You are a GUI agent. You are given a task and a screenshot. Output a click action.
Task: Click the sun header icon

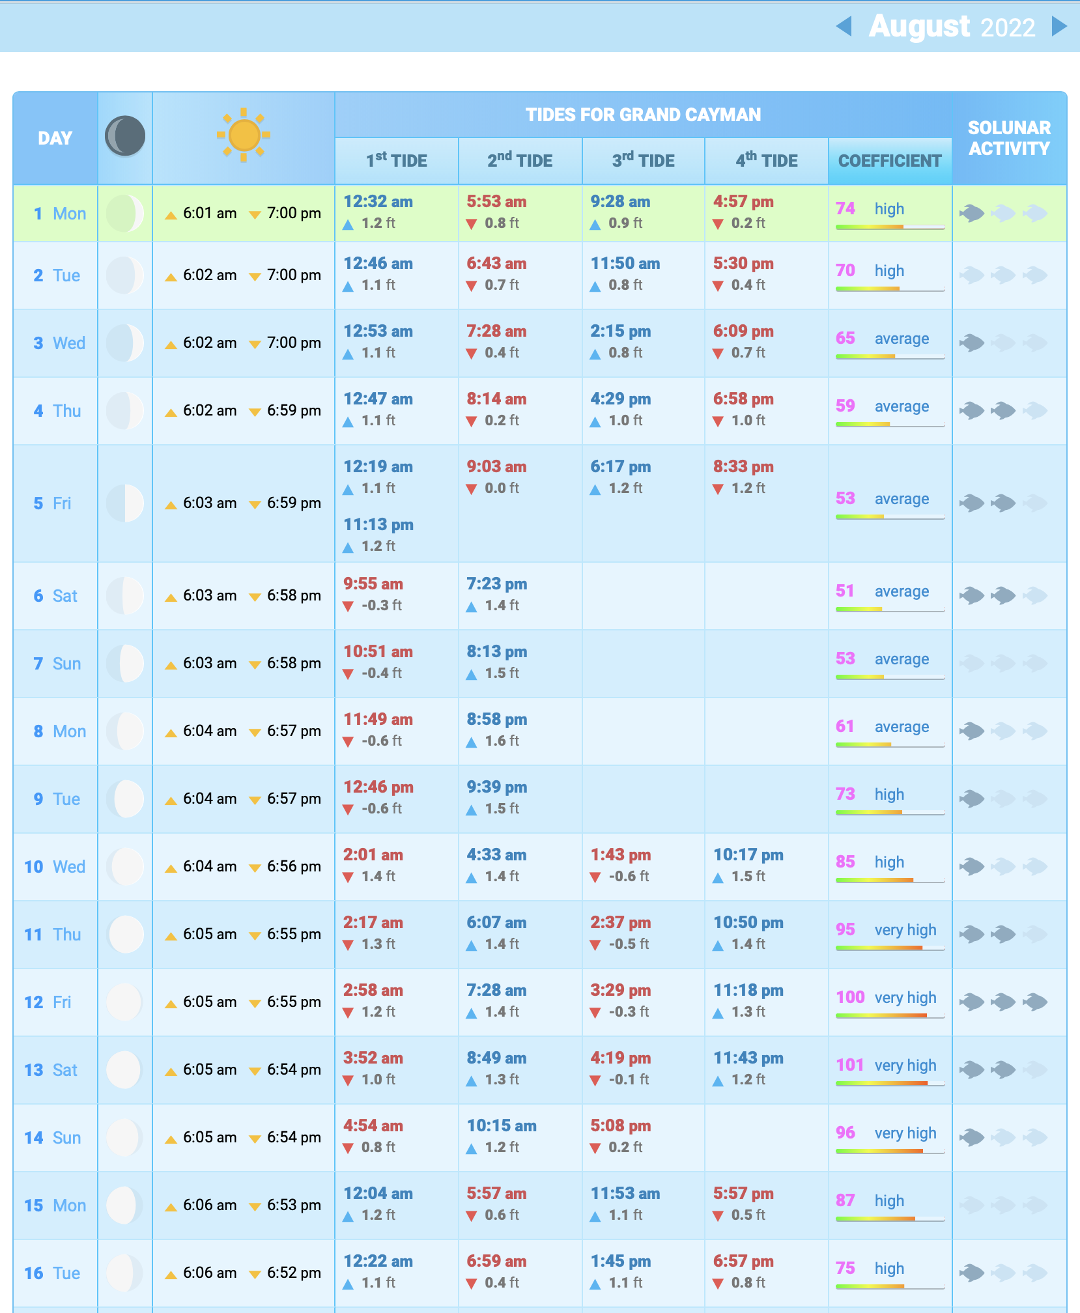coord(244,135)
